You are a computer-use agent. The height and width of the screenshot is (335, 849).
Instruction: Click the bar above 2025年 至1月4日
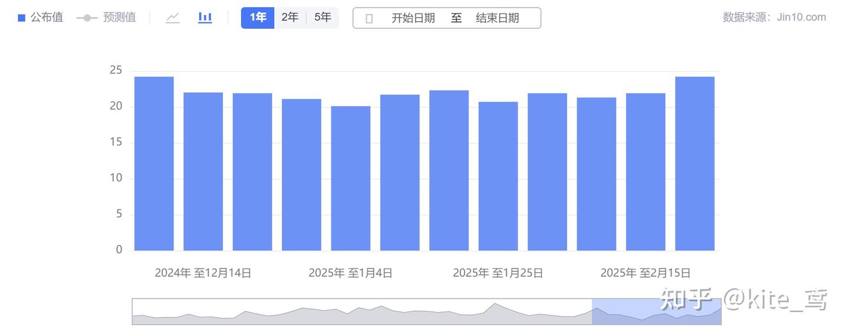point(350,178)
